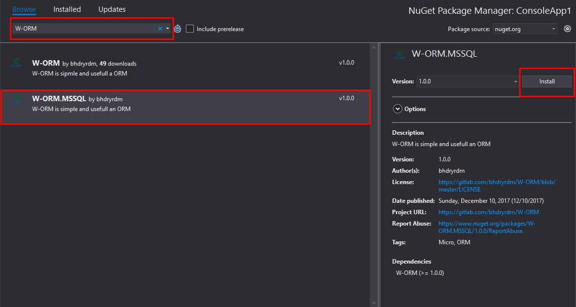Viewport: 576px width, 307px height.
Task: Open the search box history dropdown arrow
Action: tap(168, 29)
